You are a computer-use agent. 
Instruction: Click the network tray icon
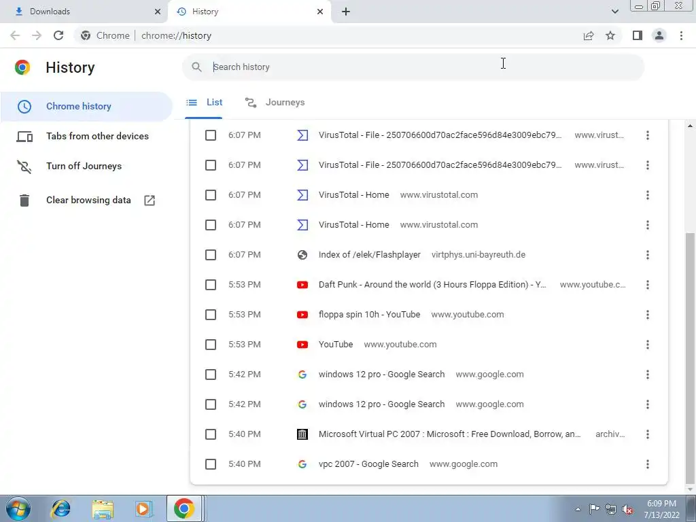tap(611, 510)
